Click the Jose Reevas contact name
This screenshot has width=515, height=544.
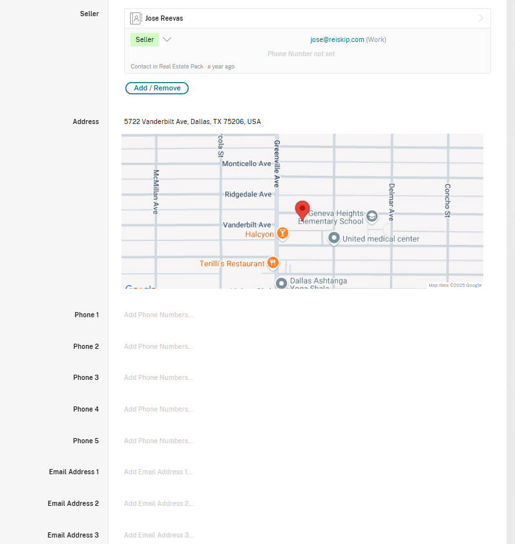click(163, 18)
